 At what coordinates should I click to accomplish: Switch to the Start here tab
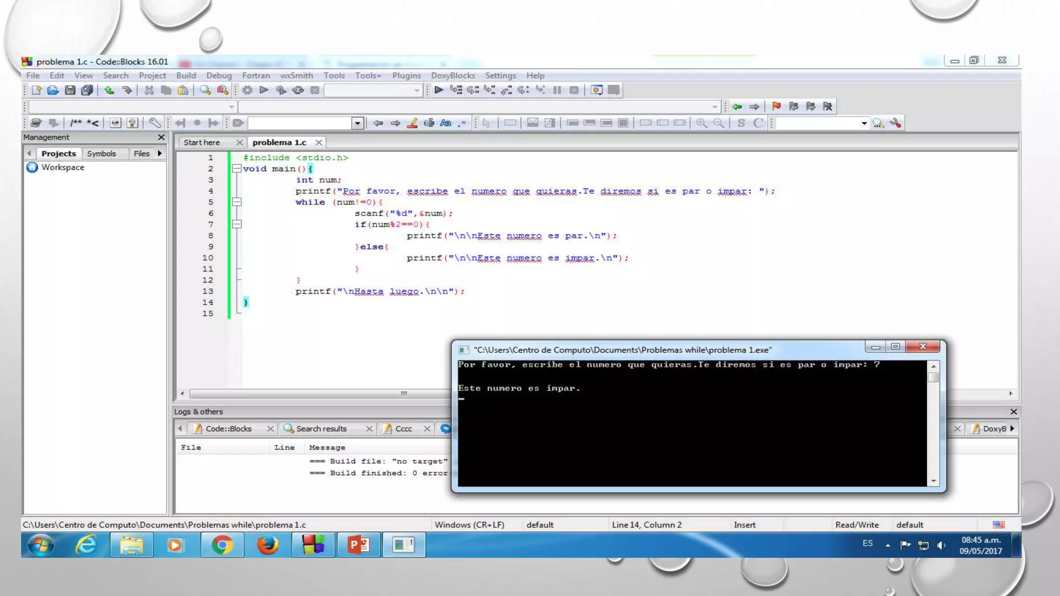(x=202, y=142)
